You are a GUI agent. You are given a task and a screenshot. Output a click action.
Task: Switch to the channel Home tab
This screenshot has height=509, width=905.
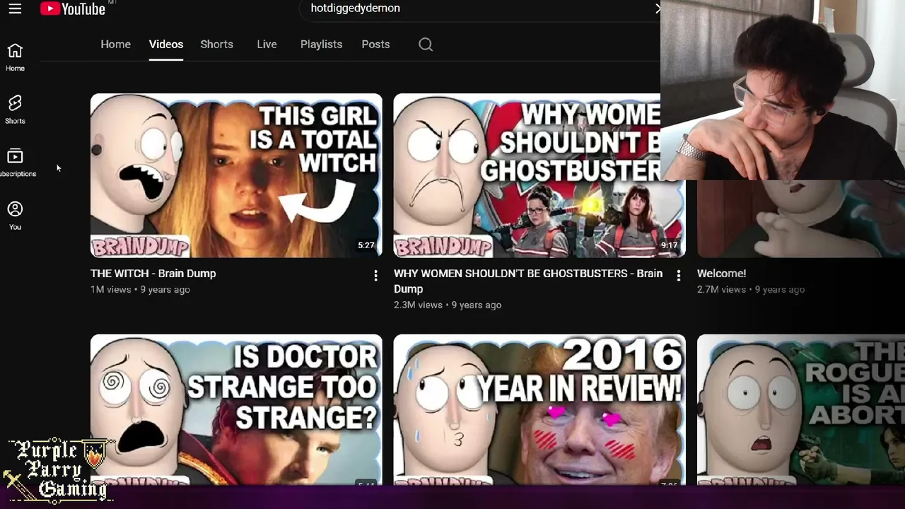pyautogui.click(x=115, y=44)
